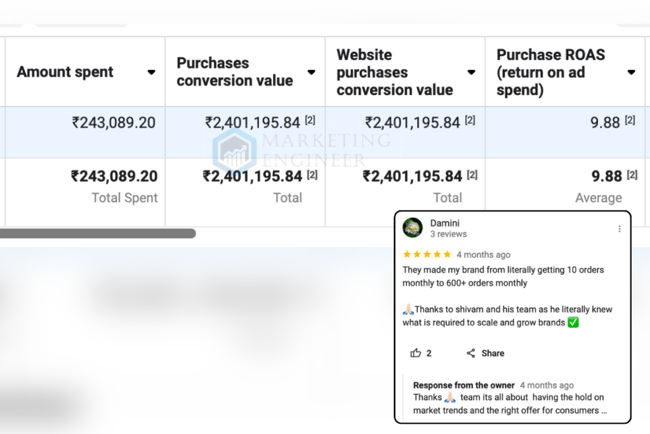Click footnote [2] in first row Purchases conversion value
This screenshot has width=650, height=434.
[310, 120]
